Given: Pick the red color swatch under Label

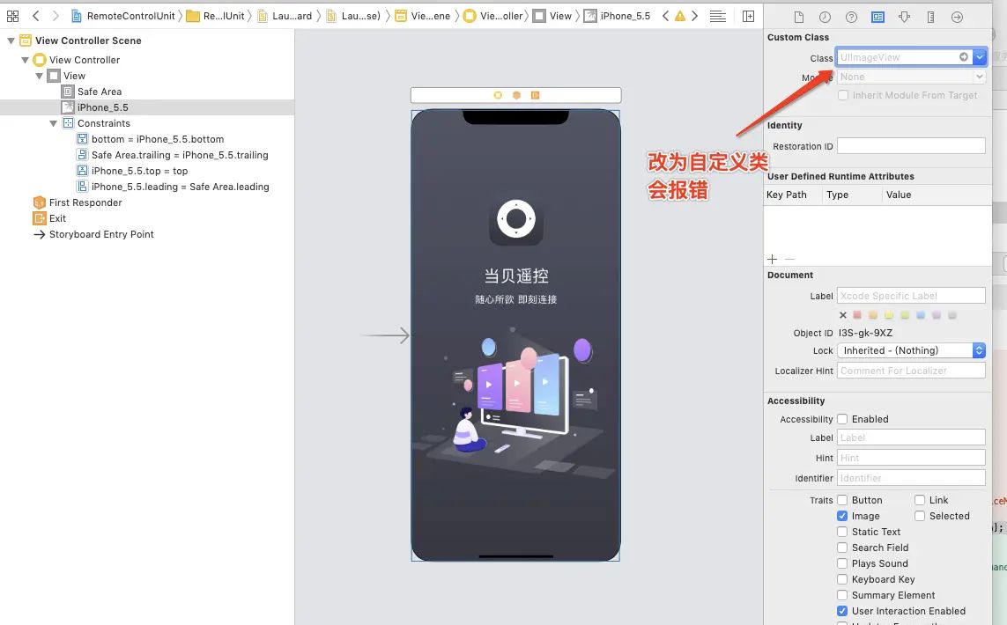Looking at the screenshot, I should [x=856, y=314].
